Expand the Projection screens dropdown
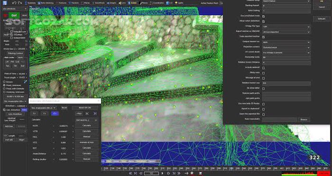This screenshot has height=176, width=332. point(286,47)
